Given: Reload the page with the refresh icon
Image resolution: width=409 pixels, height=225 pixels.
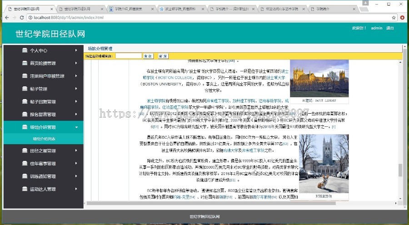Looking at the screenshot, I should click(x=22, y=17).
